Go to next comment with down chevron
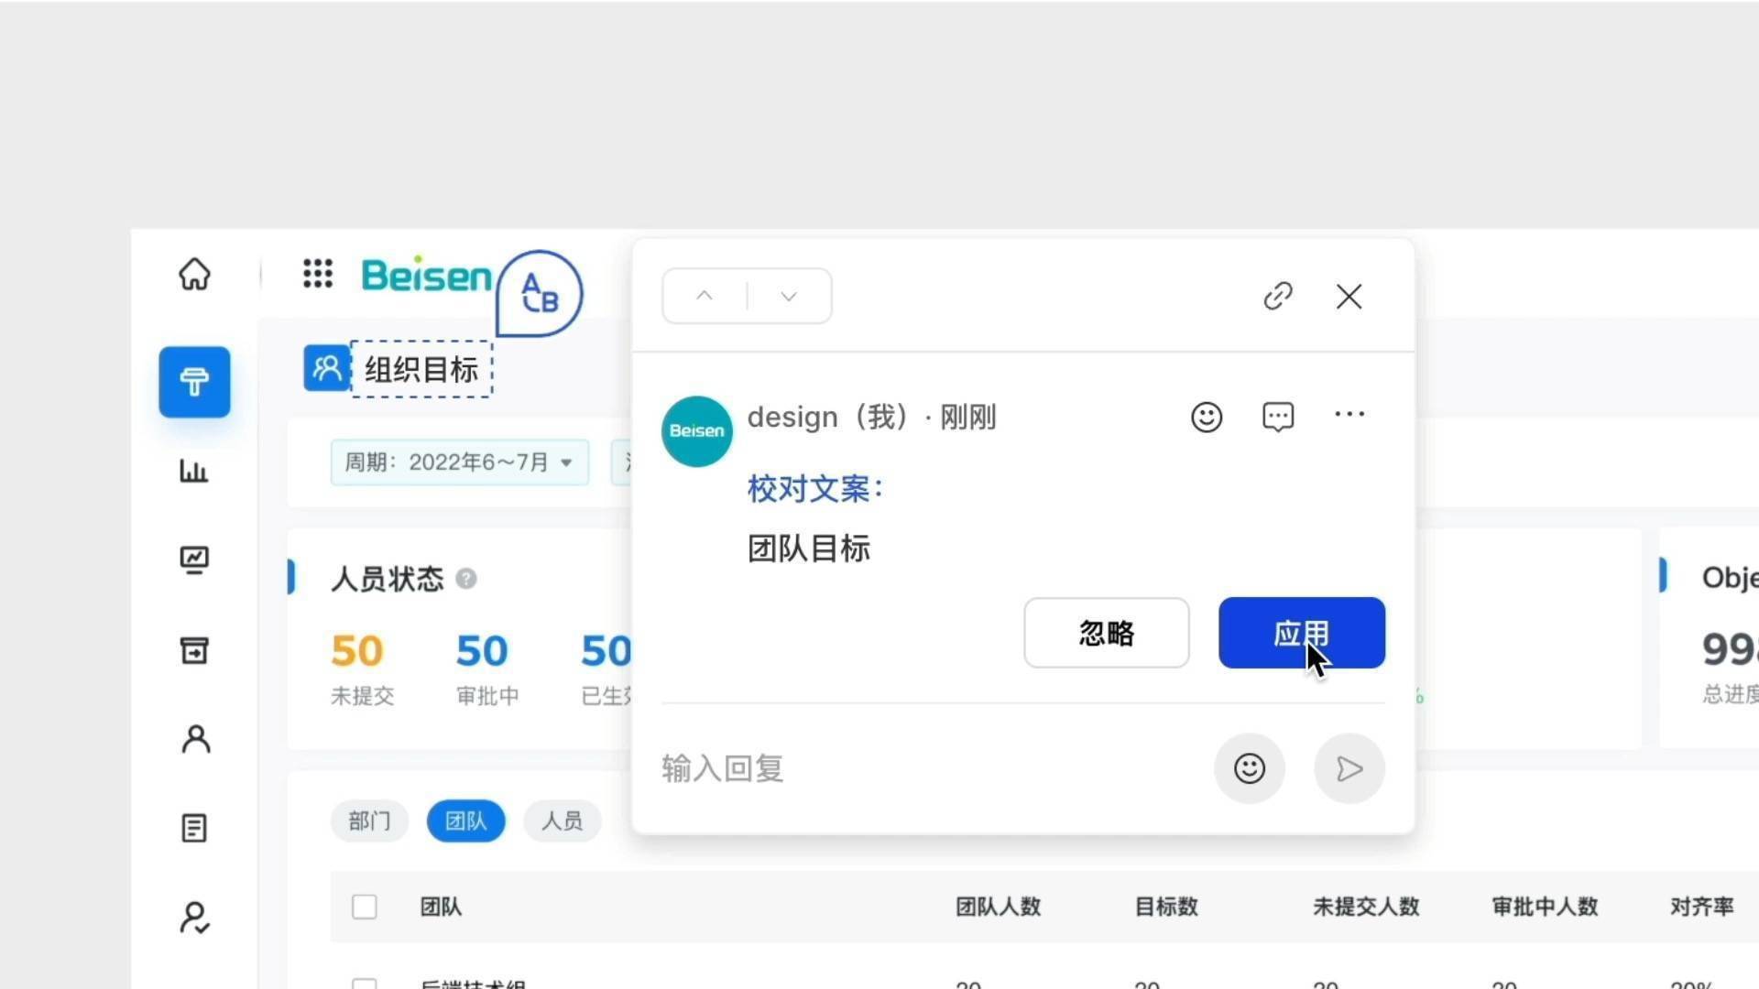 [x=789, y=296]
